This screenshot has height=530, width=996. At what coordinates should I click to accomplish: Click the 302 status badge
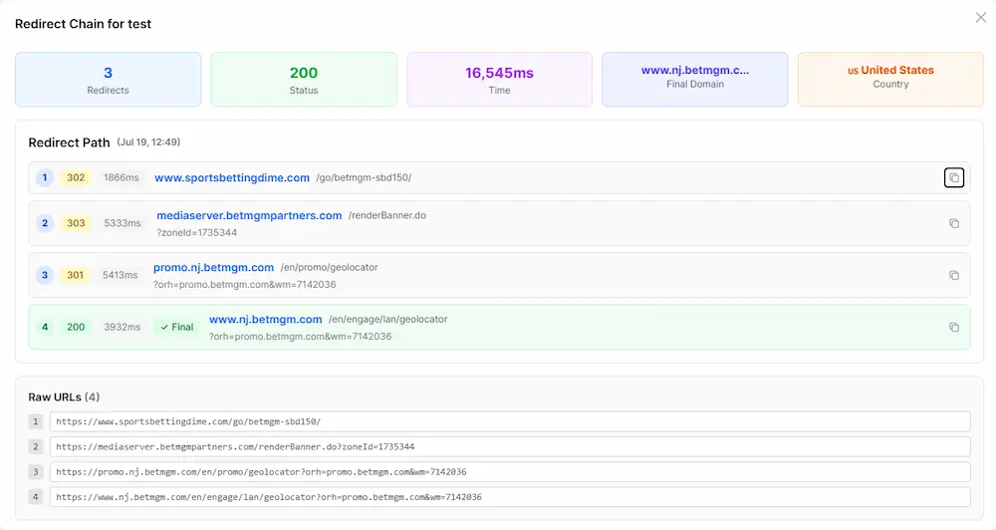(x=76, y=178)
